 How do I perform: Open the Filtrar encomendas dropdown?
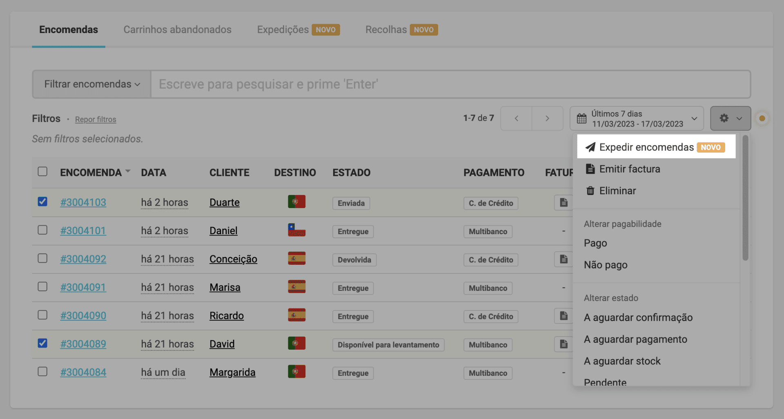[92, 84]
